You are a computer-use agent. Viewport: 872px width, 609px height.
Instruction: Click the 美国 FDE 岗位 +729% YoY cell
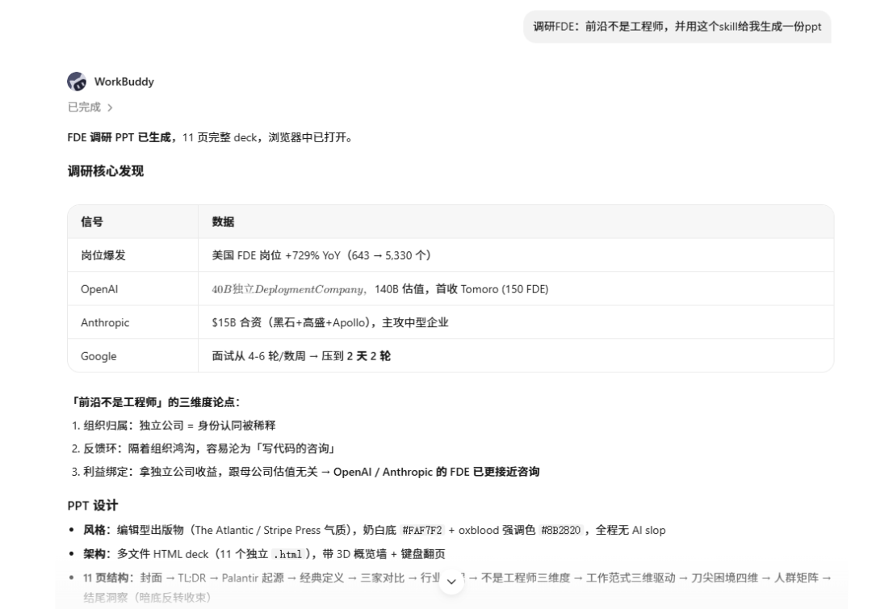[515, 255]
